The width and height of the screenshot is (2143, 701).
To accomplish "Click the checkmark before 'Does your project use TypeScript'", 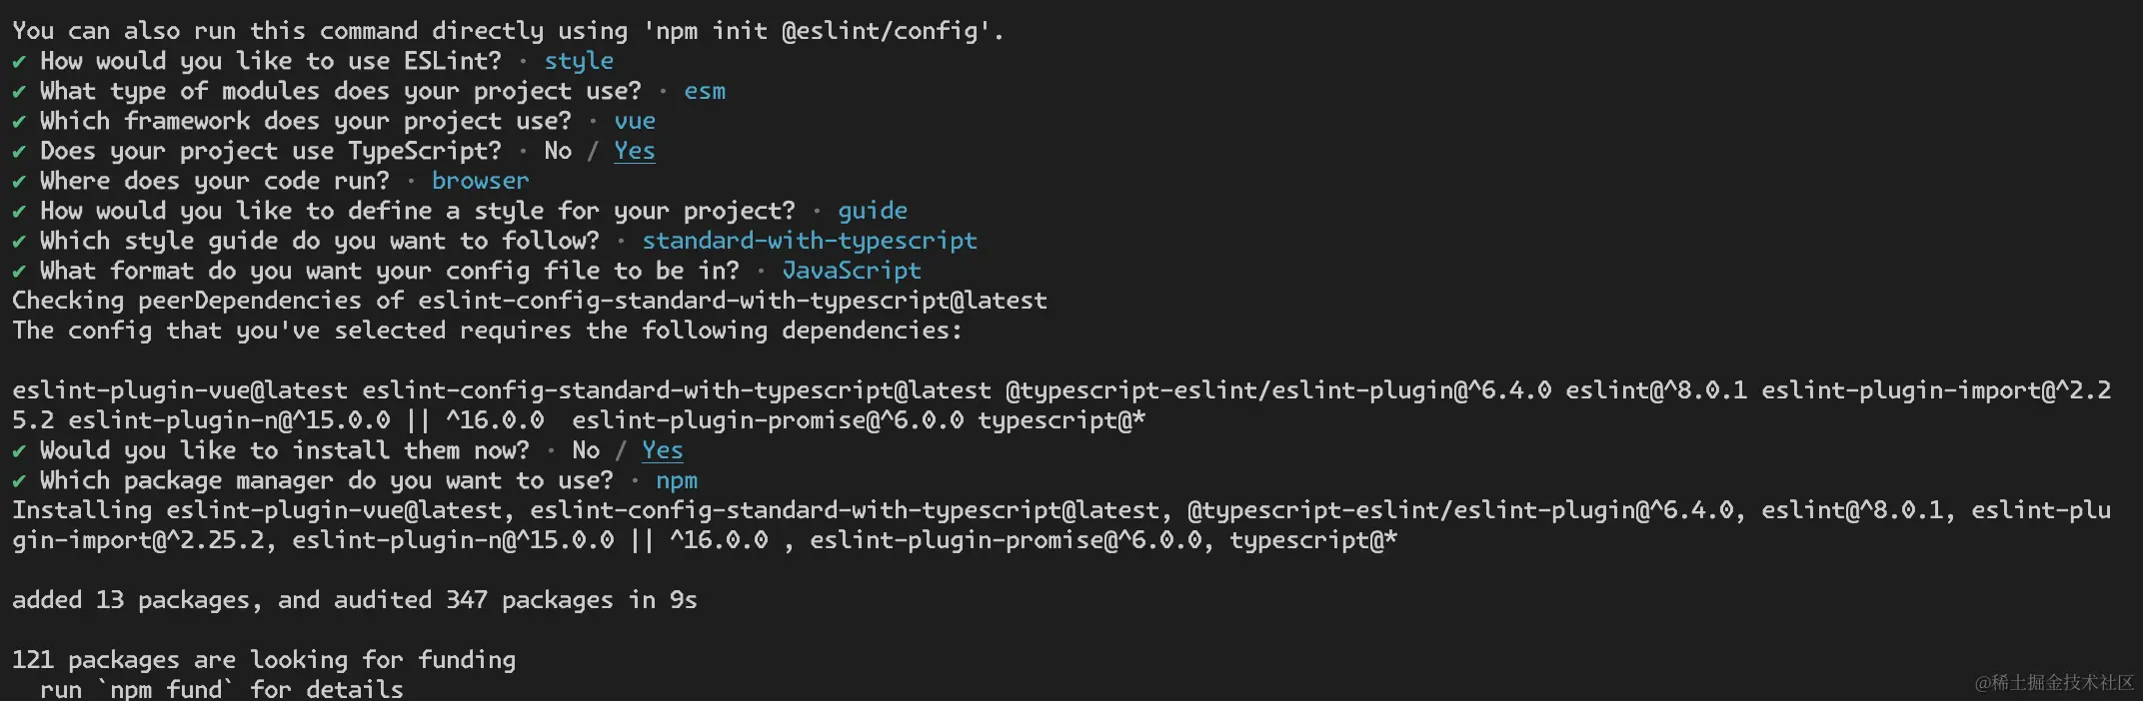I will (x=19, y=152).
